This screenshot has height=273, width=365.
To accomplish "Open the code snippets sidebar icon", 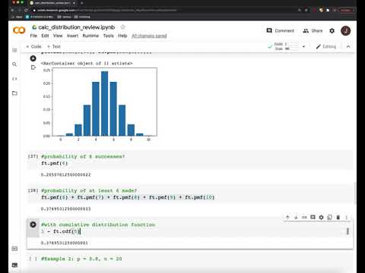I will click(x=14, y=79).
